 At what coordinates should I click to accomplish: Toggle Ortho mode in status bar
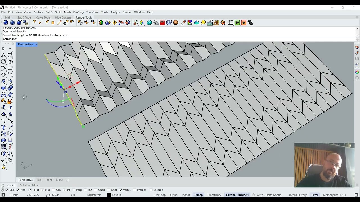point(174,195)
